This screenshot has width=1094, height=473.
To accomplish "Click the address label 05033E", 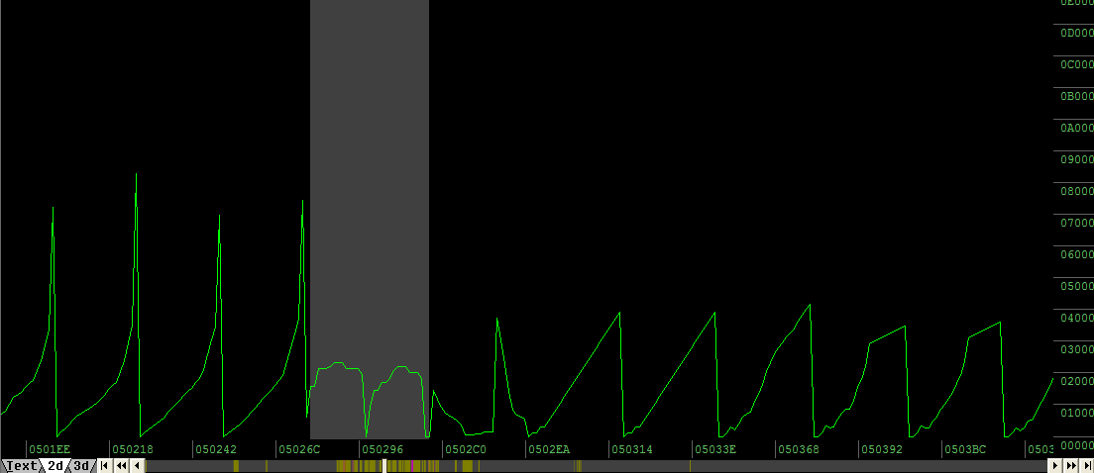I will click(x=715, y=449).
